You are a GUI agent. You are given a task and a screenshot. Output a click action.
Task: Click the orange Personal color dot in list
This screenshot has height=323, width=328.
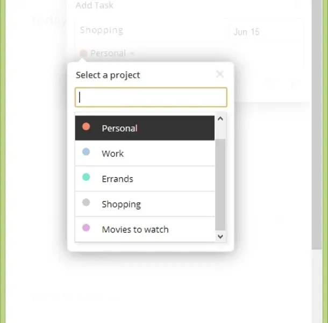pos(86,127)
